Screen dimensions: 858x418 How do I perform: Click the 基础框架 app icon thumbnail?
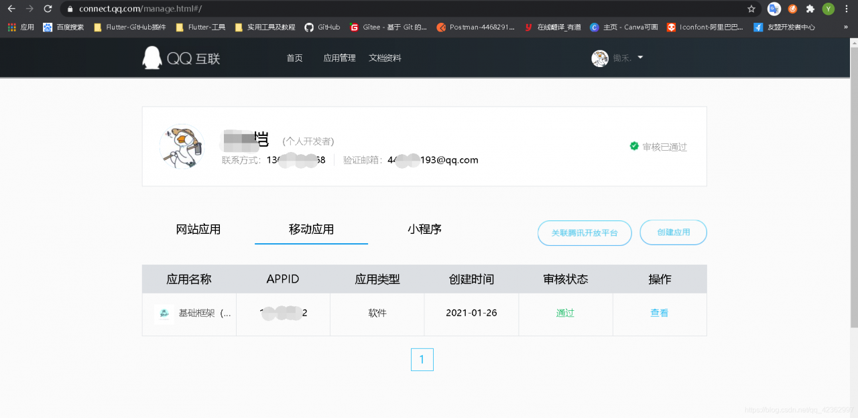click(x=164, y=313)
